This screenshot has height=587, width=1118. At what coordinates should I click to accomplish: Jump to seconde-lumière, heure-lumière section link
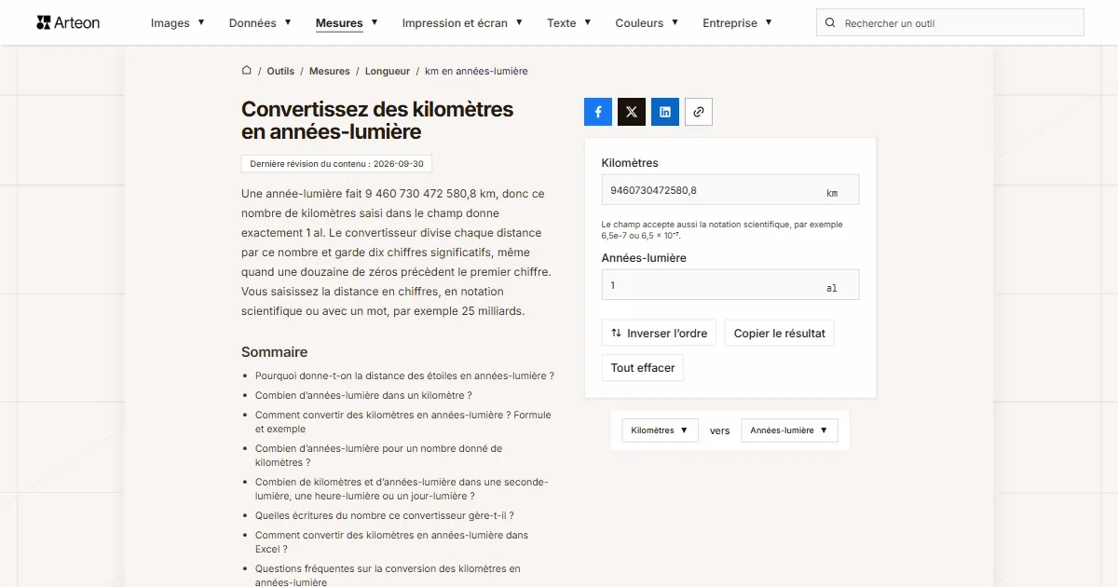point(402,489)
